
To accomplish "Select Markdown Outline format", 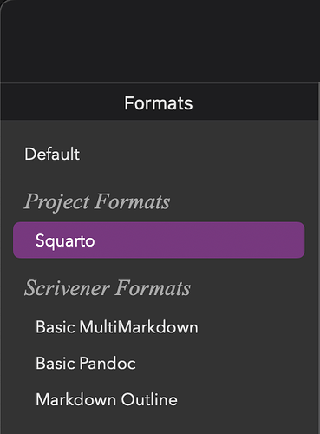I will click(107, 399).
